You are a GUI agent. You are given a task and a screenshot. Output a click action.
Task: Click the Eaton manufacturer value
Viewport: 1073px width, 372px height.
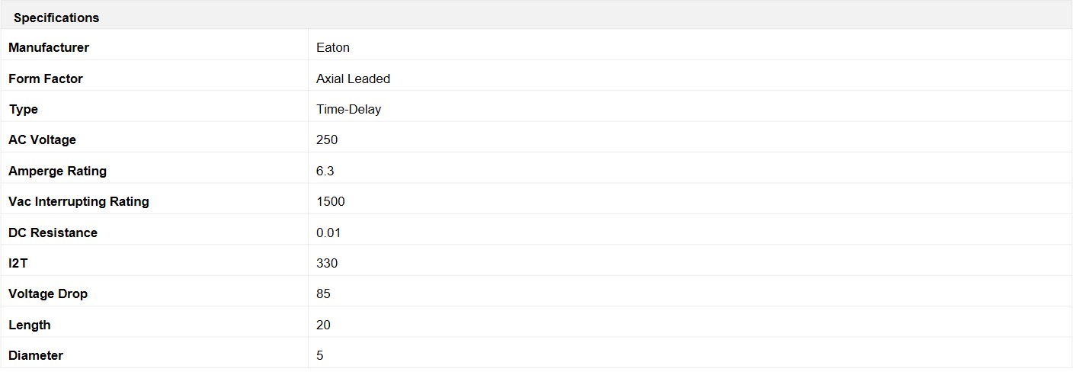(x=333, y=47)
